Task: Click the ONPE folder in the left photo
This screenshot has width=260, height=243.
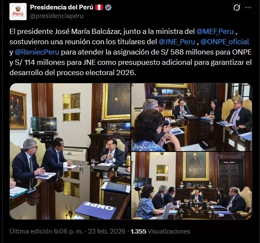Action: pos(95,210)
